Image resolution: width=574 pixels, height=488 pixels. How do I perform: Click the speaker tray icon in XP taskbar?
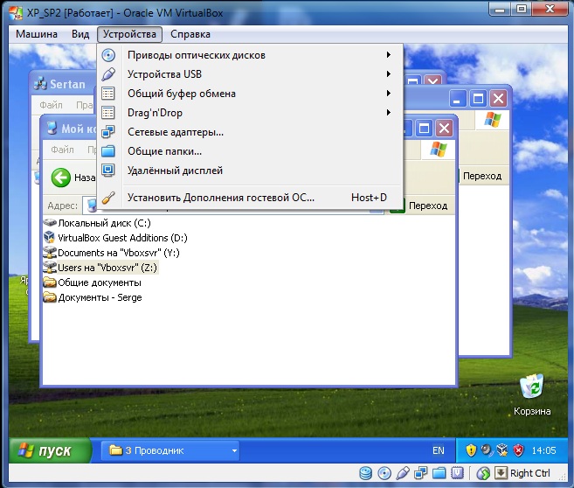click(x=487, y=450)
